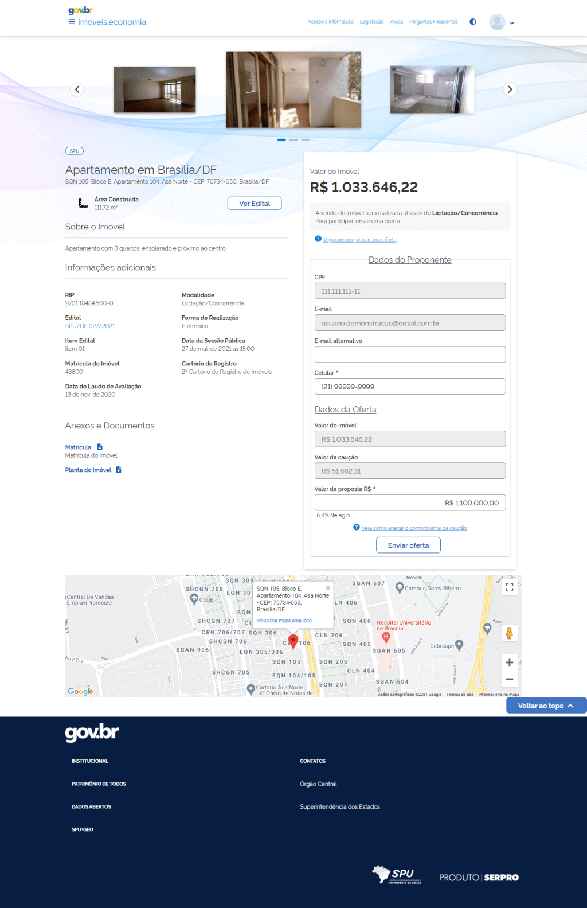Viewport: 587px width, 908px height.
Task: Download the Planta do Imóvel file icon
Action: [x=119, y=470]
